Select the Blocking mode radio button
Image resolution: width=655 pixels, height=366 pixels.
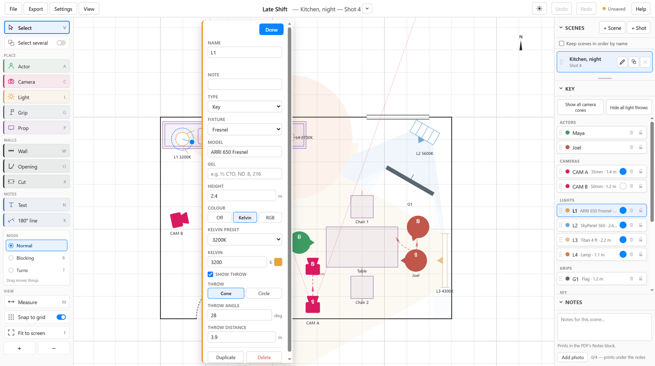tap(11, 258)
